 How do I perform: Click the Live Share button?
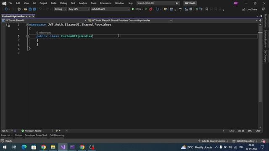tap(250, 9)
